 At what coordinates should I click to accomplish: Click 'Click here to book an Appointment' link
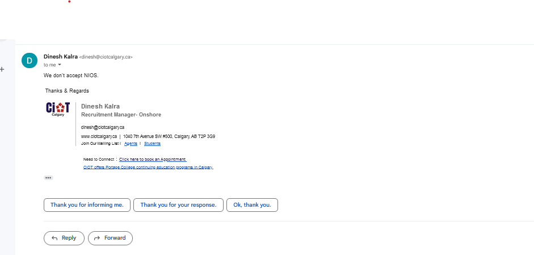point(153,159)
